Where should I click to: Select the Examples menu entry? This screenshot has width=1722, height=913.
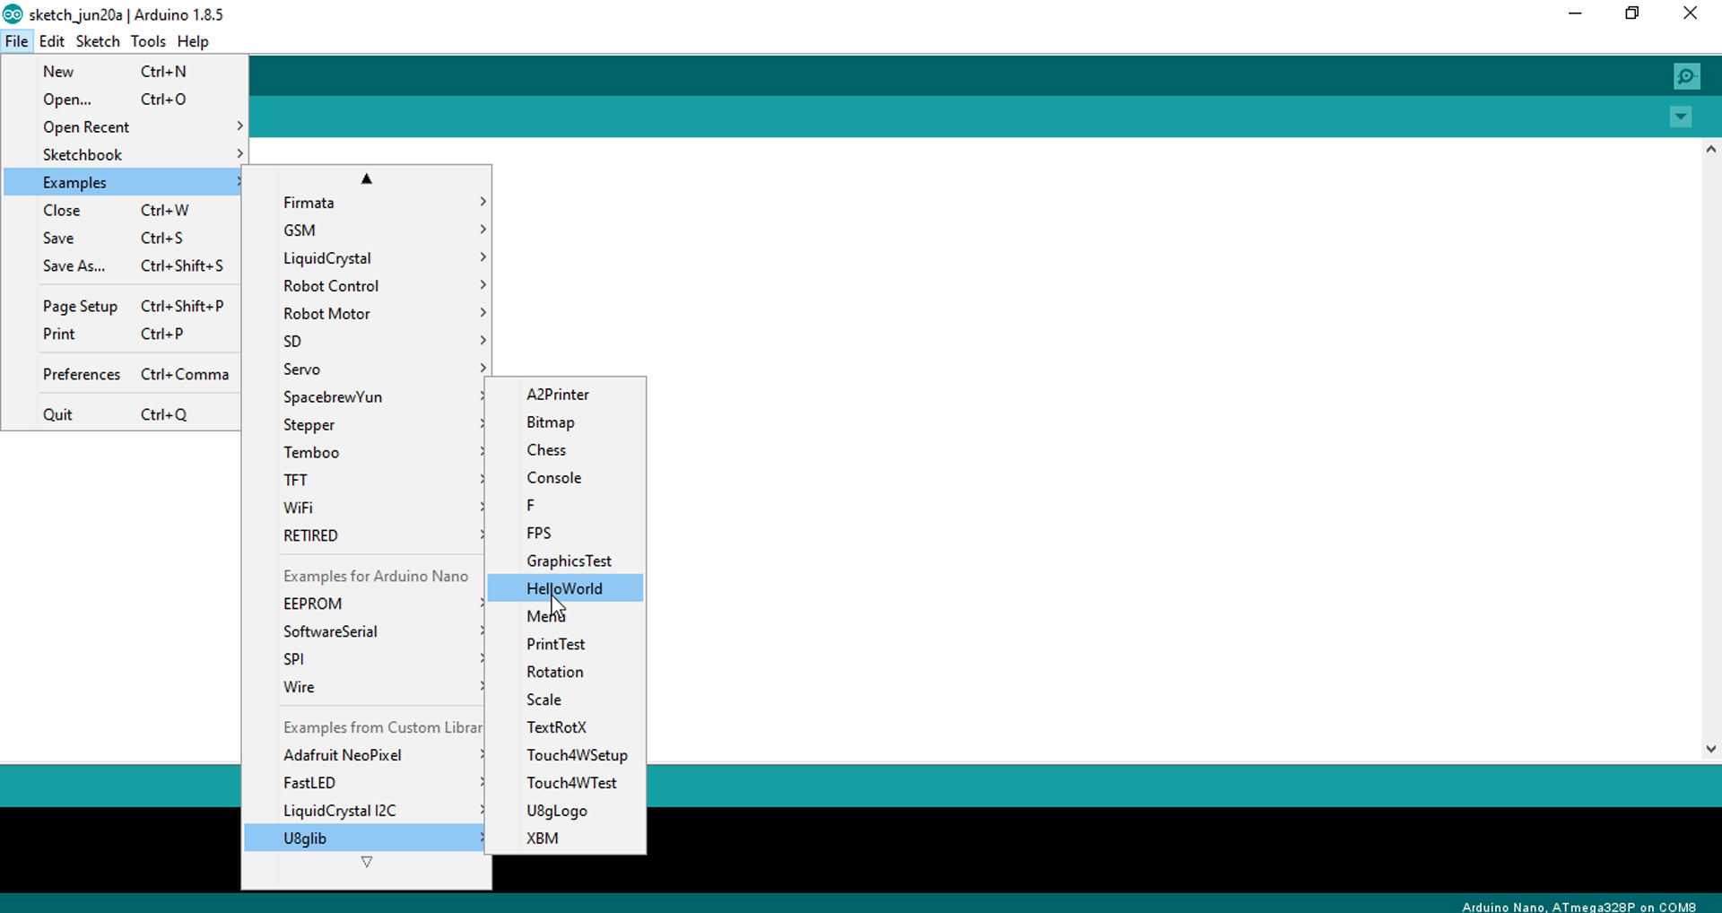124,183
